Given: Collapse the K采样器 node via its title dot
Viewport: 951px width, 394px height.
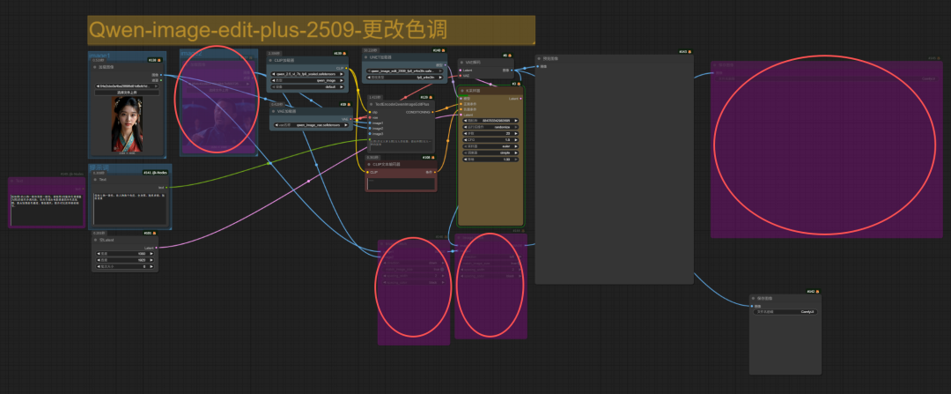Looking at the screenshot, I should (x=462, y=91).
